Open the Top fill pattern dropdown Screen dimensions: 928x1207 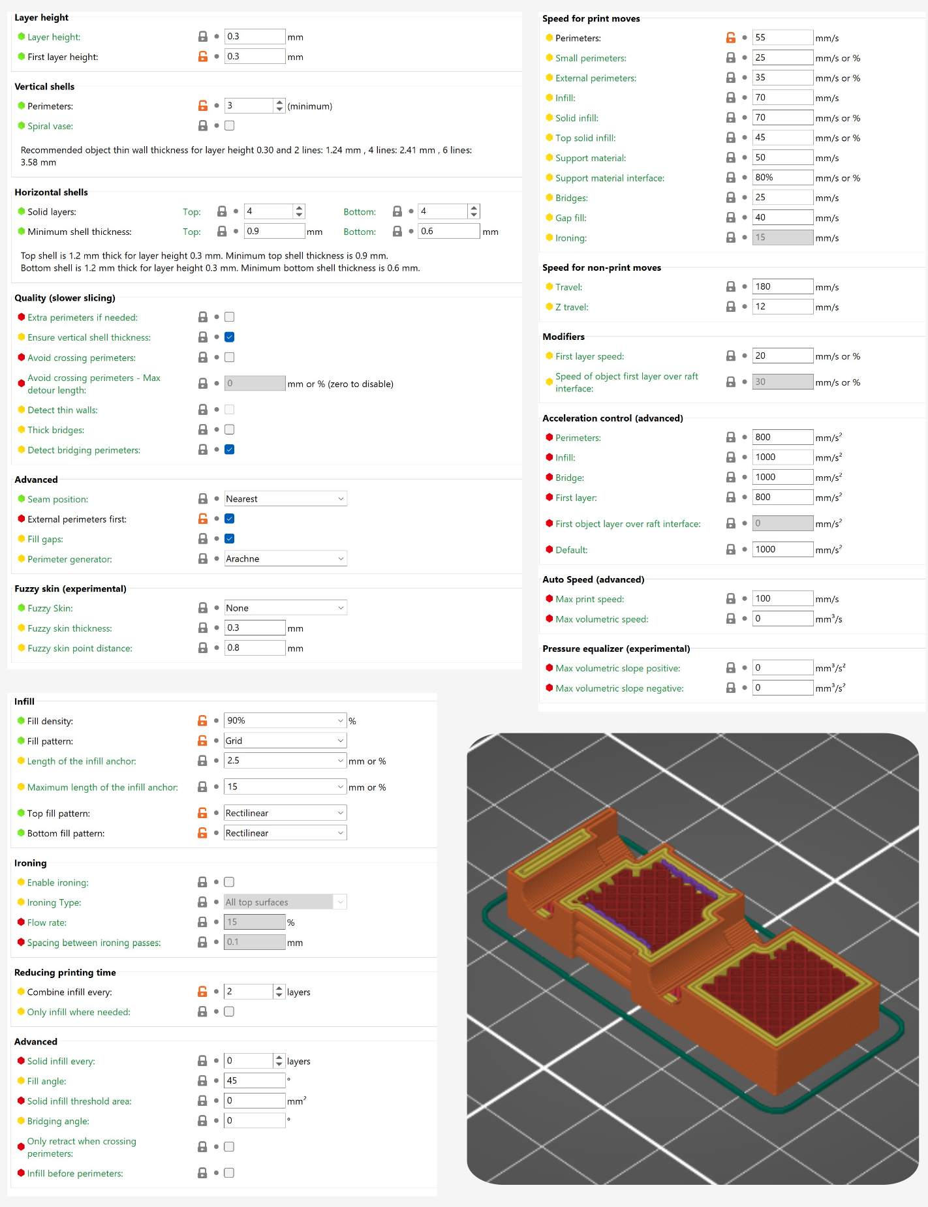[x=285, y=813]
